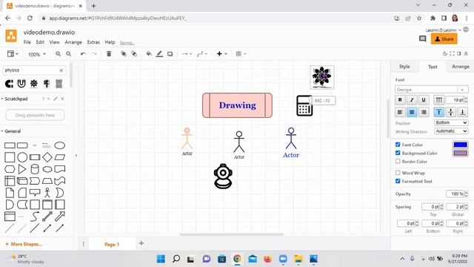
Task: Enable the Border Color checkbox
Action: coord(398,162)
